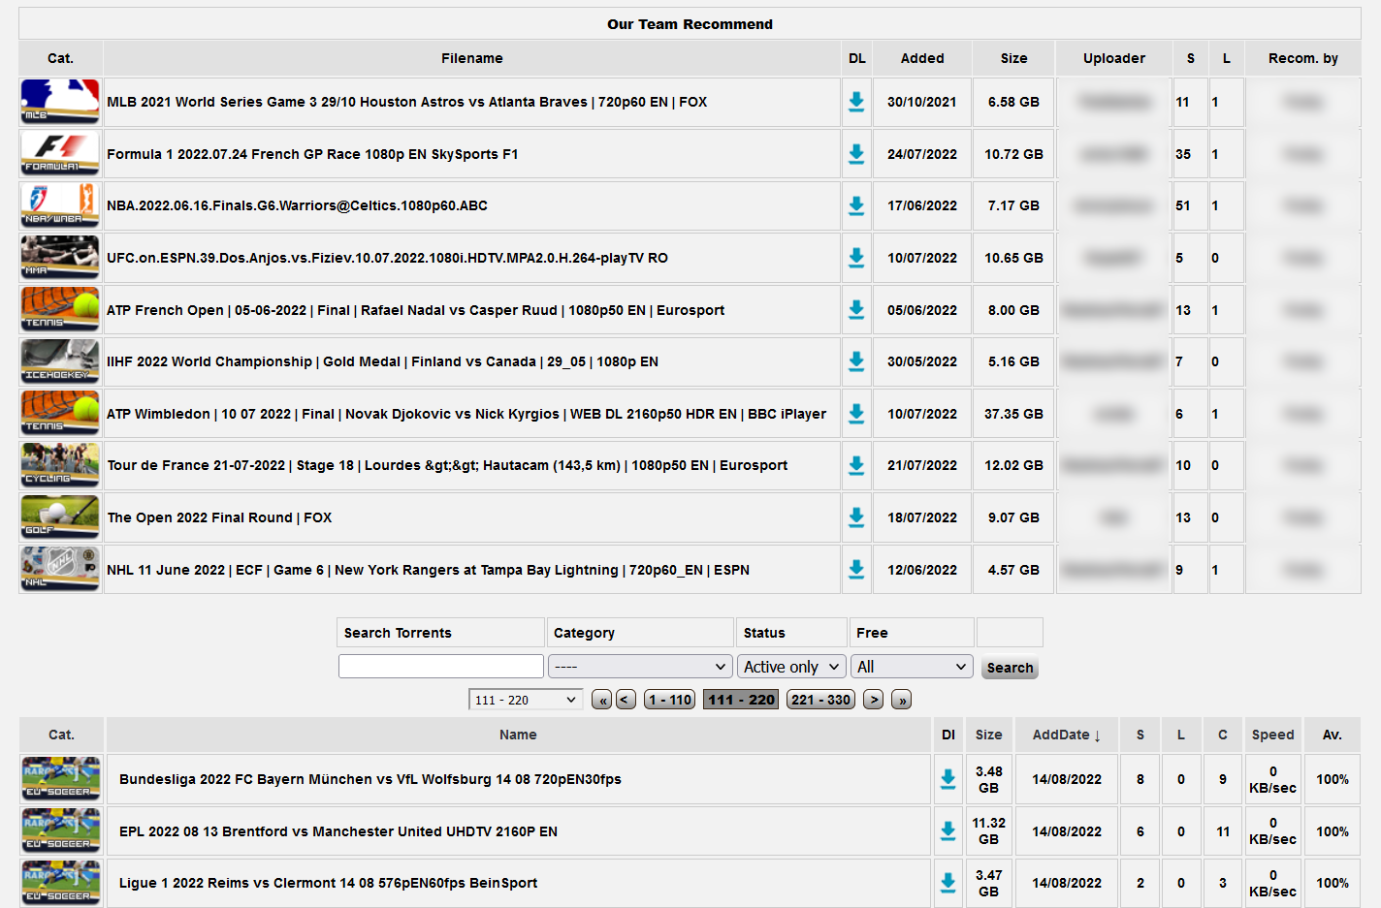
Task: Go to page 221 - 330
Action: [x=820, y=700]
